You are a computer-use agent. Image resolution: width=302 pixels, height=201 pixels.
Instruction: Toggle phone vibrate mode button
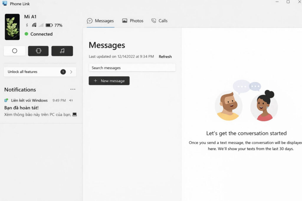pos(38,51)
